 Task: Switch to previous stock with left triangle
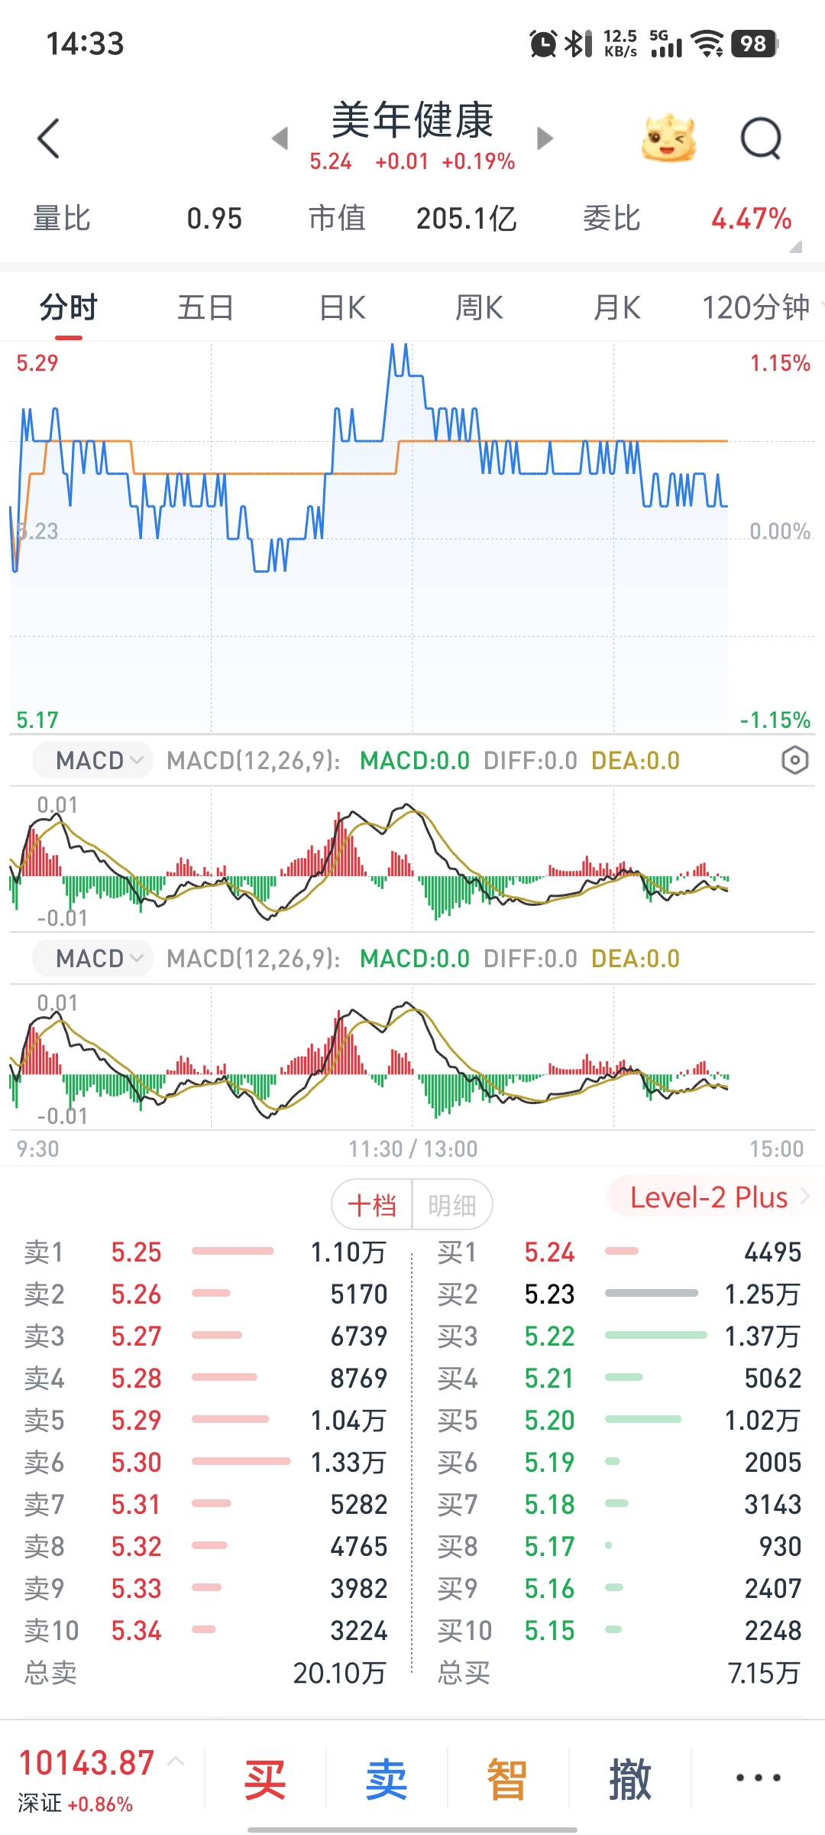280,138
